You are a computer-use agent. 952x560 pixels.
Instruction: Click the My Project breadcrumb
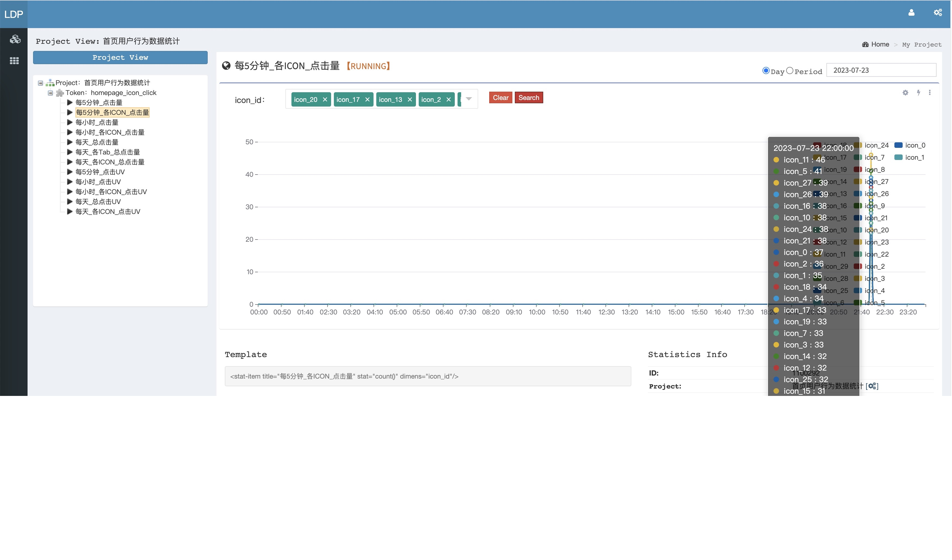click(922, 45)
